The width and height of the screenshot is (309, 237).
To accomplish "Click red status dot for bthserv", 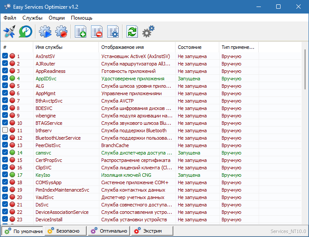I will point(12,130).
